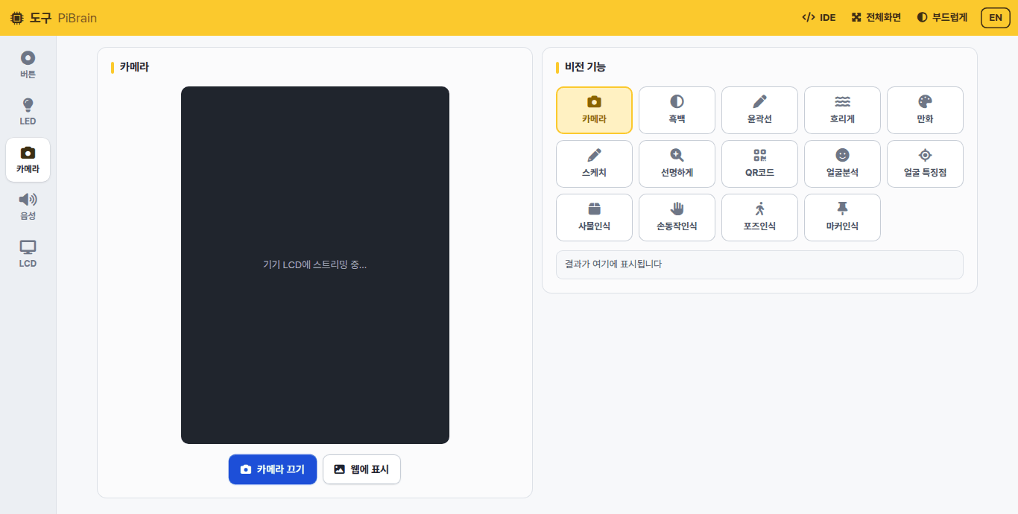
Task: Enable 포즈인식 pose recognition
Action: click(x=759, y=218)
